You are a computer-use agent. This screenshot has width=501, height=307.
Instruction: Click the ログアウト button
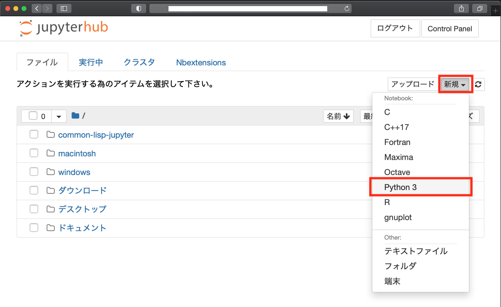point(395,28)
